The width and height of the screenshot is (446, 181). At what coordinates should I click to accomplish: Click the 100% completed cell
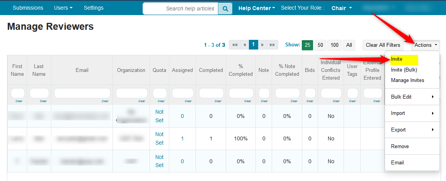(x=241, y=138)
